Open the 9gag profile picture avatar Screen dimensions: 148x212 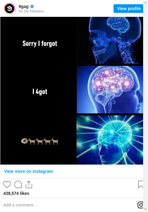point(9,9)
